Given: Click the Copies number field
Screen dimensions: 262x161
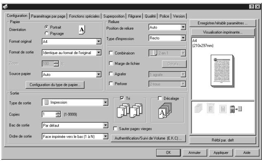Looking at the screenshot, I should [48, 114].
